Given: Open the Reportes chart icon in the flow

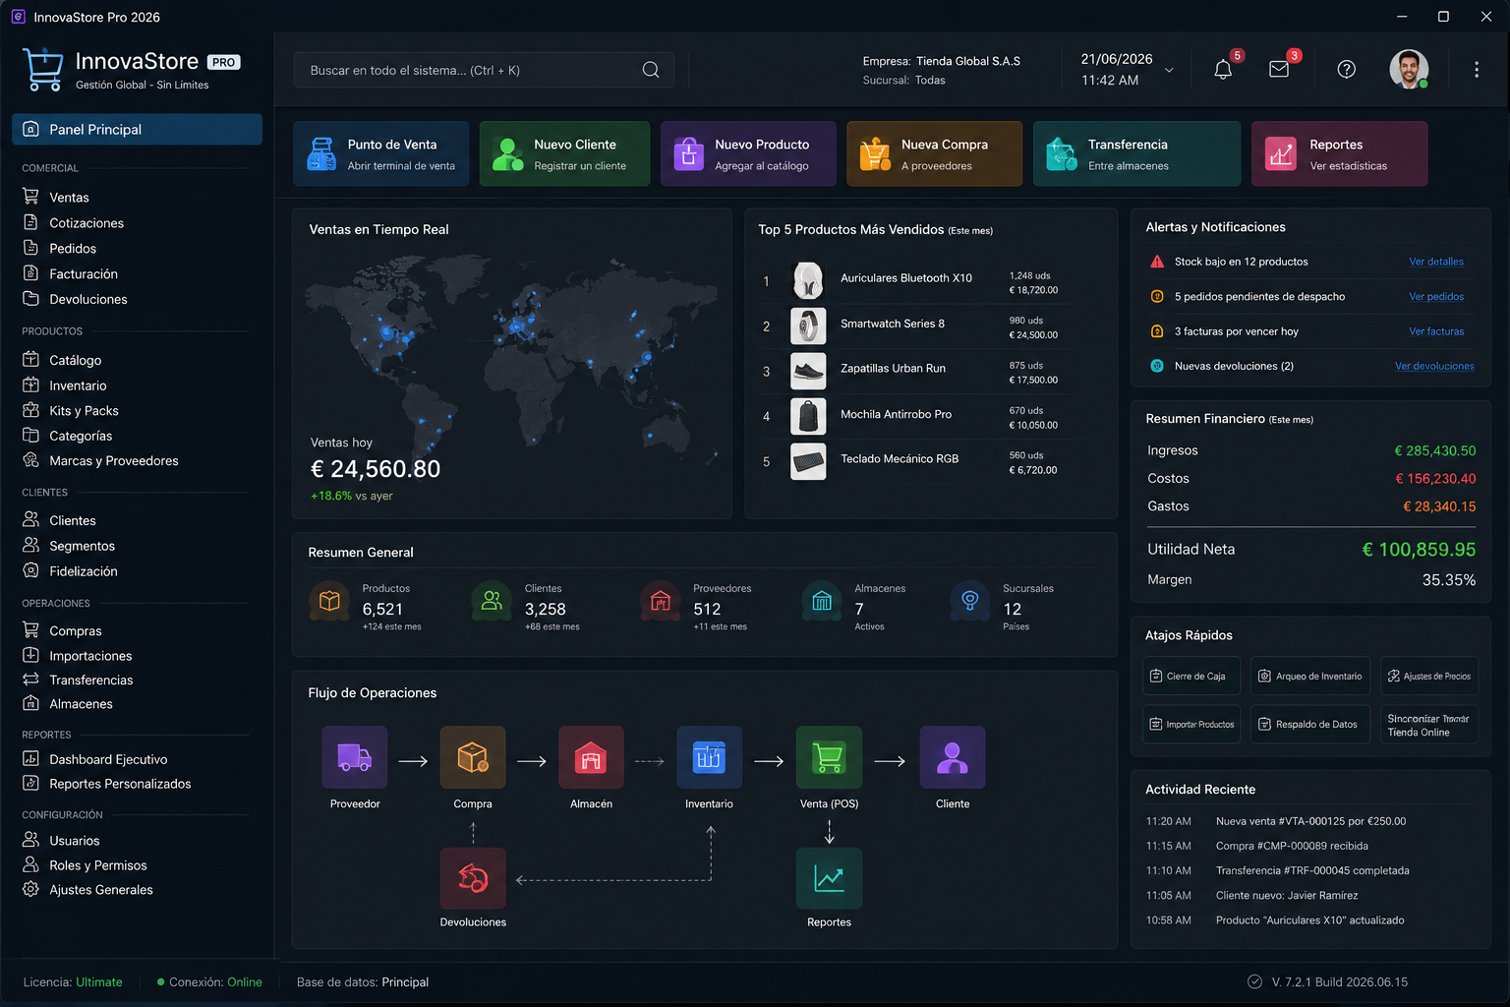Looking at the screenshot, I should (x=830, y=878).
